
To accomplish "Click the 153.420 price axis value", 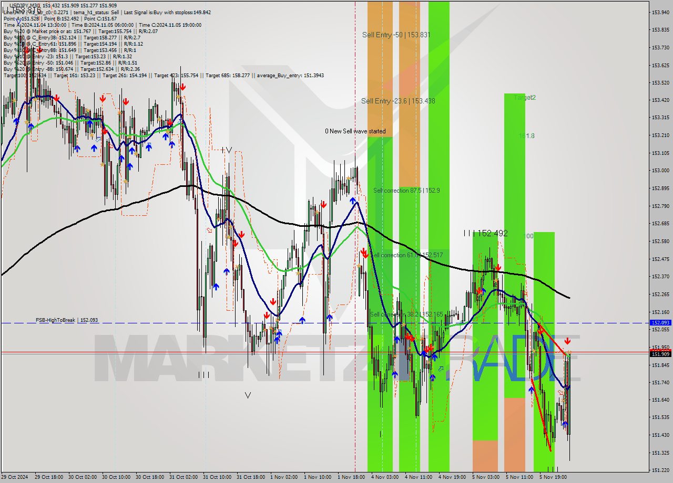I will click(x=660, y=100).
